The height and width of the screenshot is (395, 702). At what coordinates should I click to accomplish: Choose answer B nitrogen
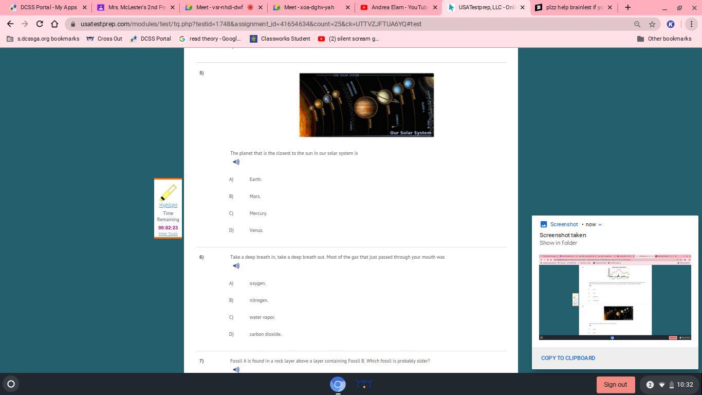258,300
